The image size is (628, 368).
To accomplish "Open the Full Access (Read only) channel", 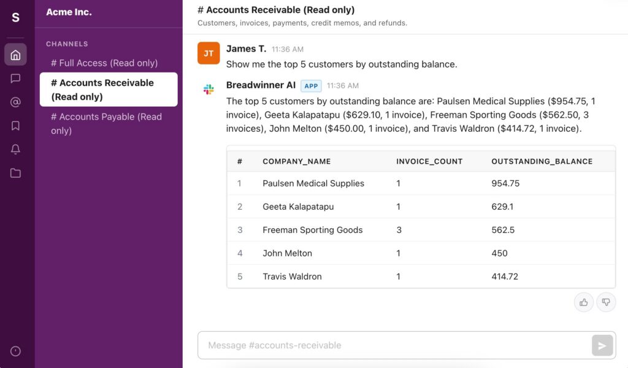I will pyautogui.click(x=104, y=63).
